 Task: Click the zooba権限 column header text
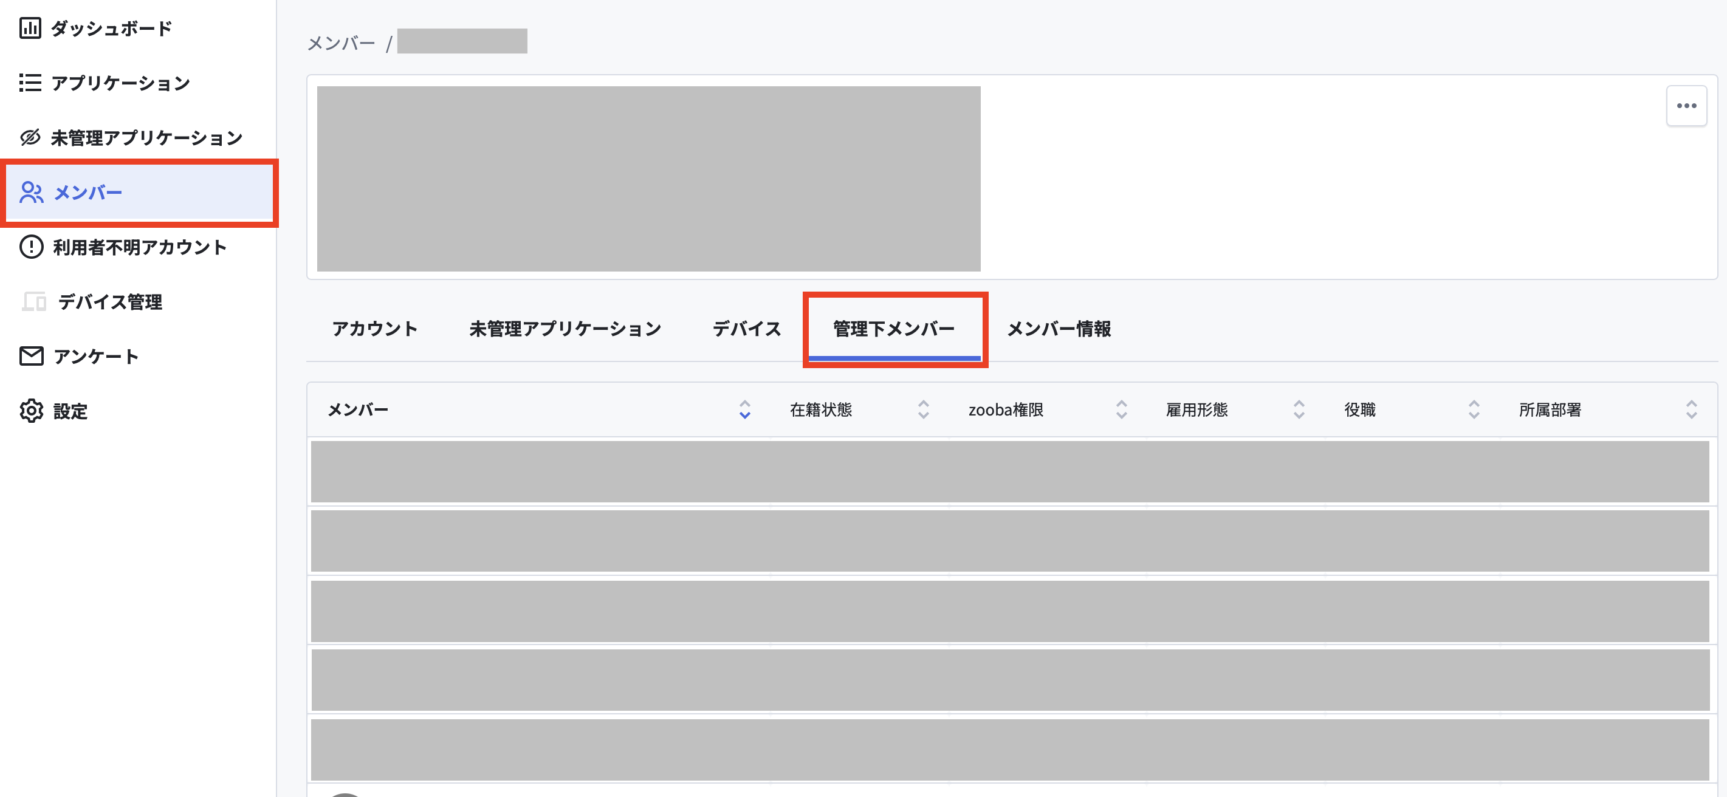1006,409
